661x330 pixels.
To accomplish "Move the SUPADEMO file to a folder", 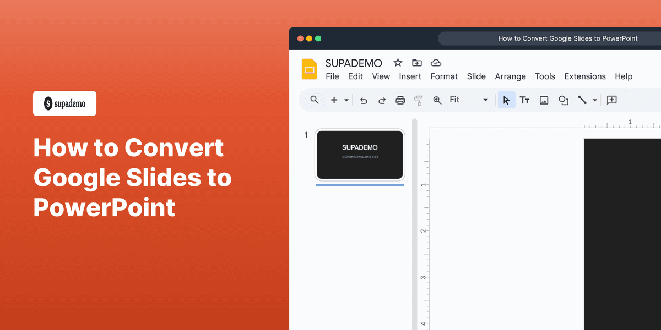I will pyautogui.click(x=416, y=62).
